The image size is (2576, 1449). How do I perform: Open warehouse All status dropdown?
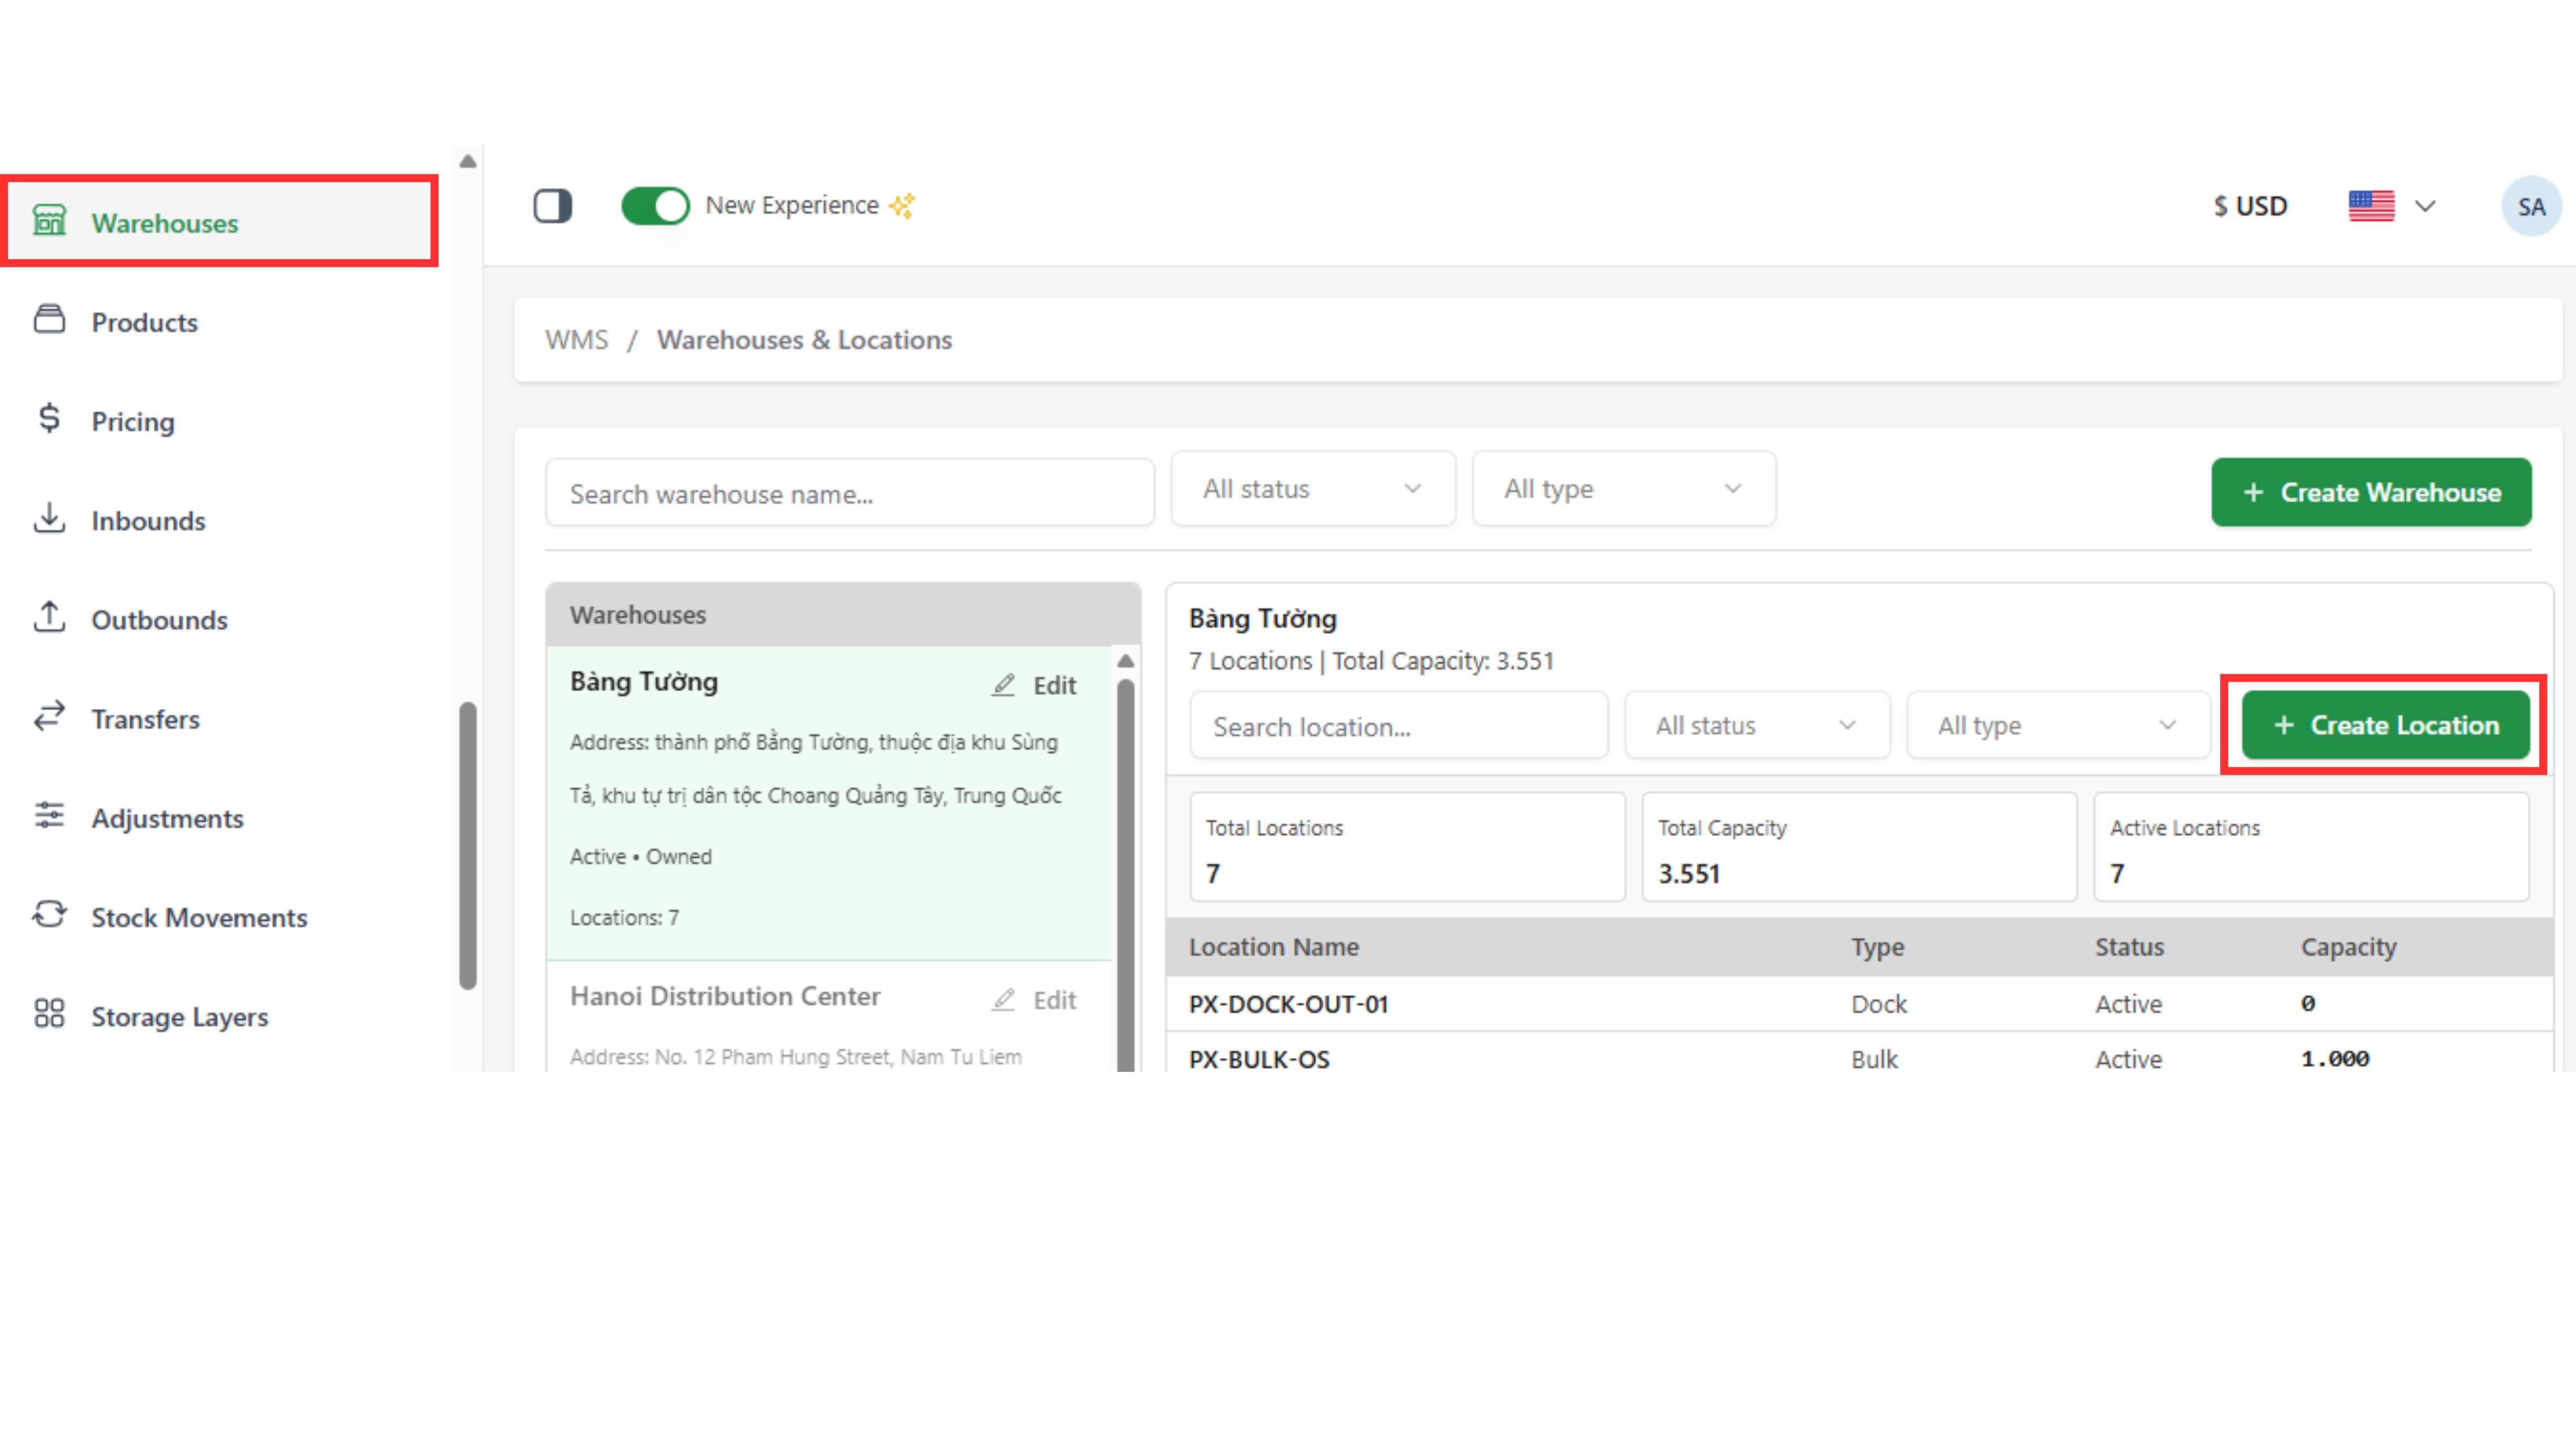(x=1312, y=489)
